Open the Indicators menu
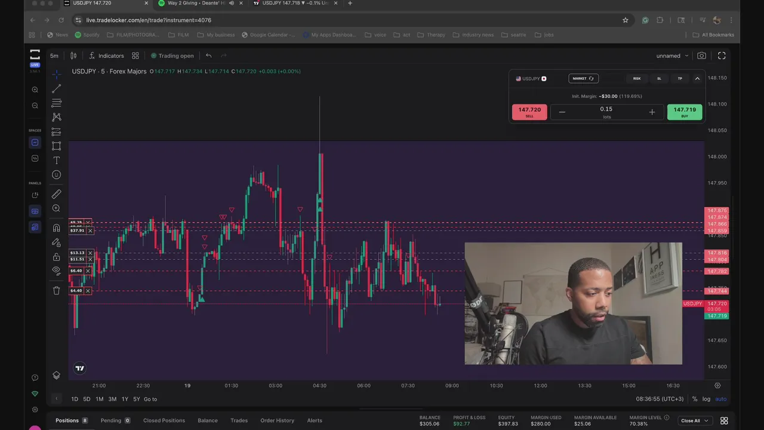 [106, 56]
